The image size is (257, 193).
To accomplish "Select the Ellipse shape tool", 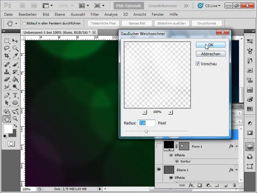I will click(x=15, y=103).
